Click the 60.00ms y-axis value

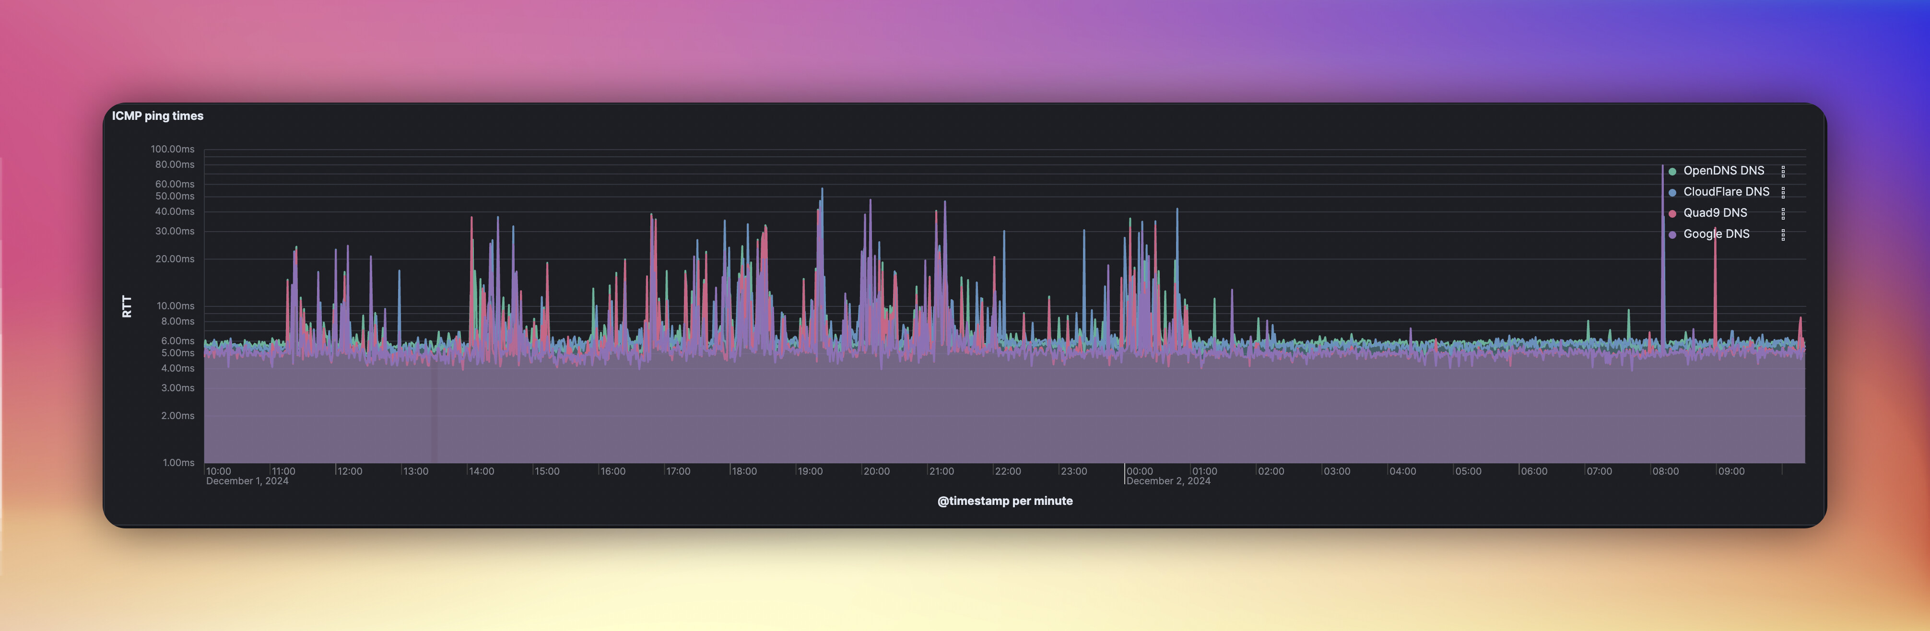pyautogui.click(x=175, y=184)
